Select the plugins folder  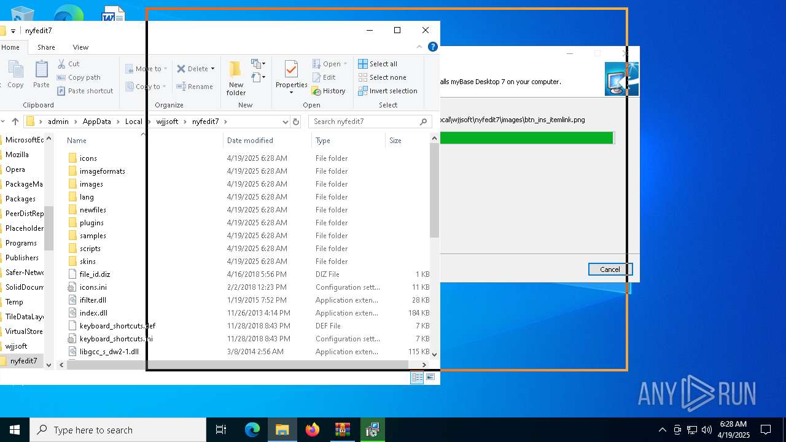coord(91,223)
